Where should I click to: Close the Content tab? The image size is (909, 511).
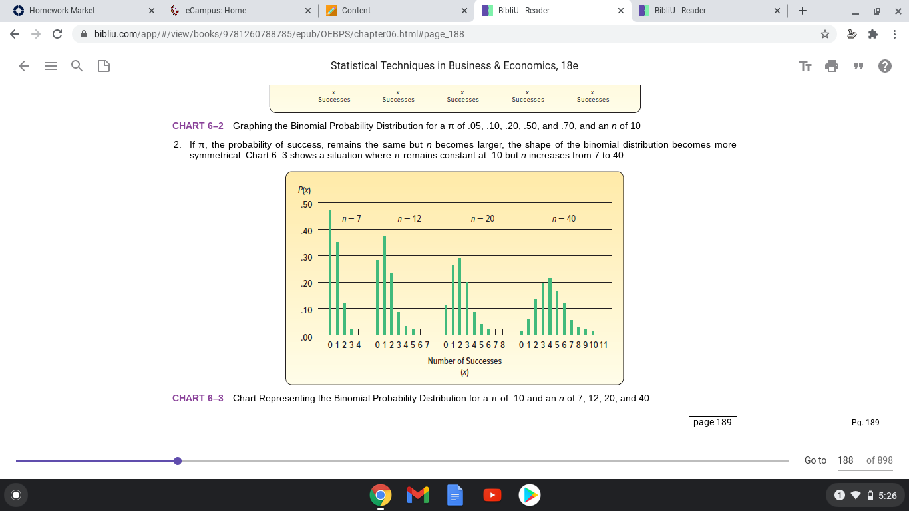tap(464, 11)
